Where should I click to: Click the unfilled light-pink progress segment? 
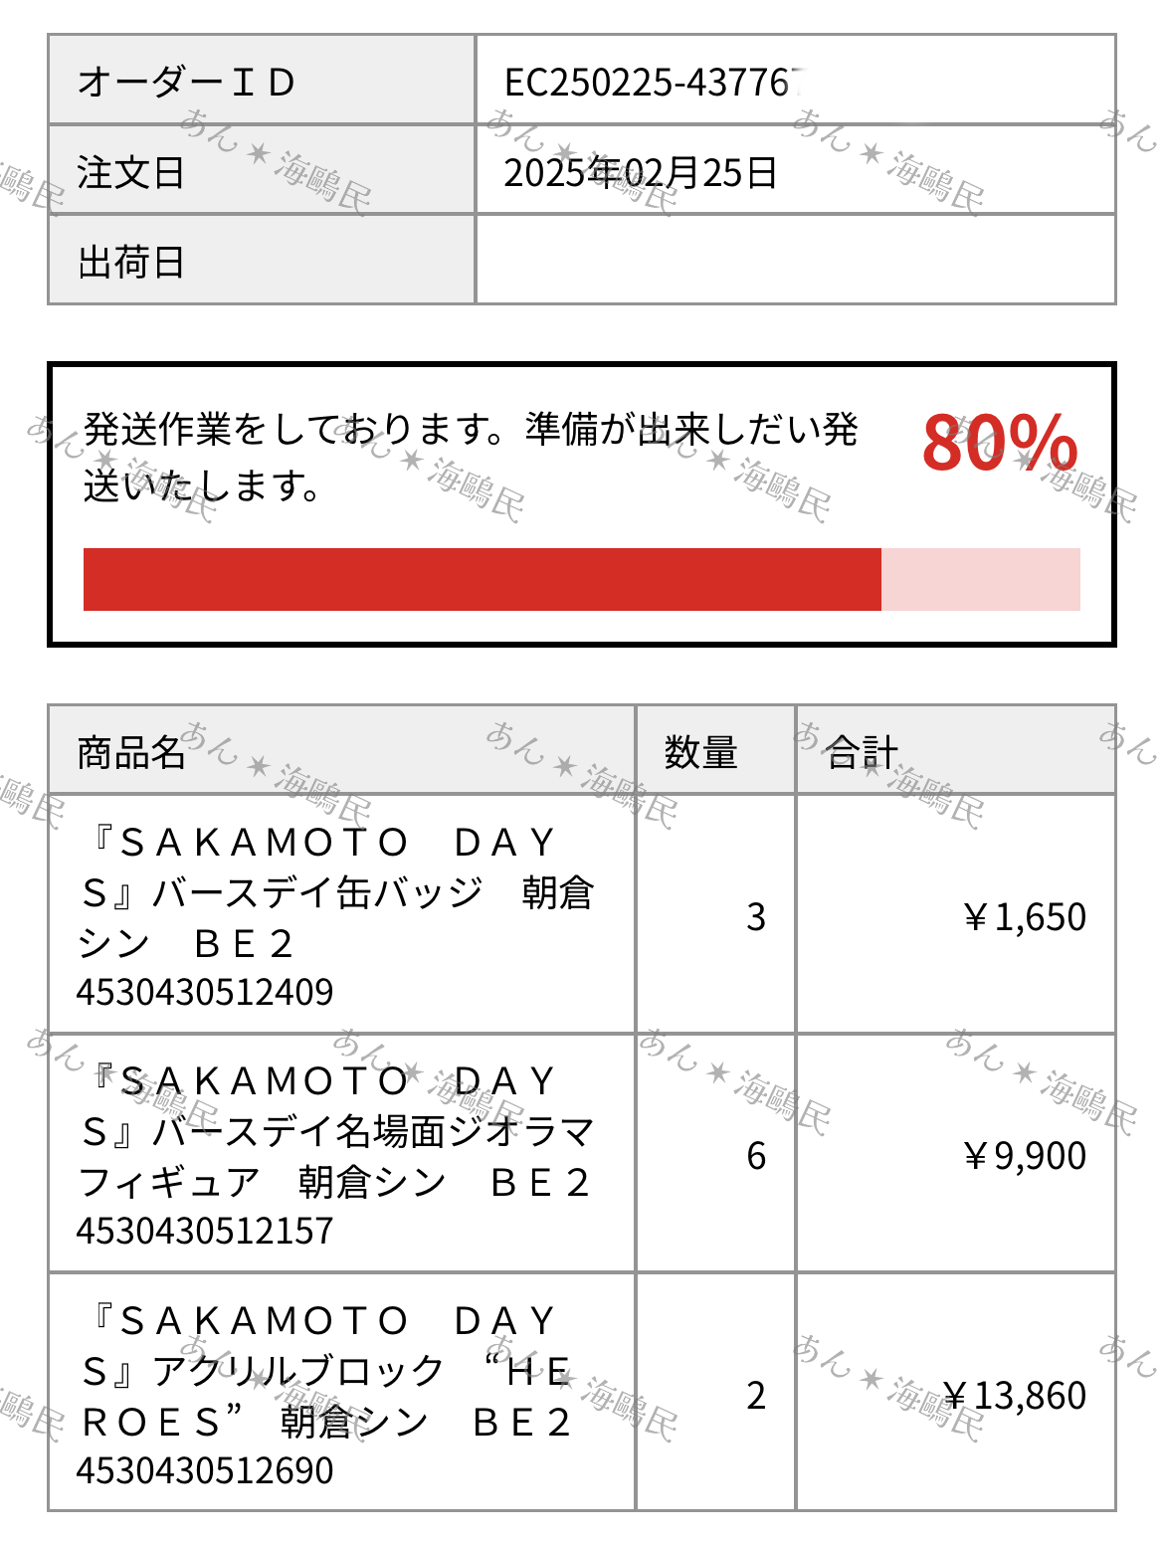pyautogui.click(x=981, y=579)
